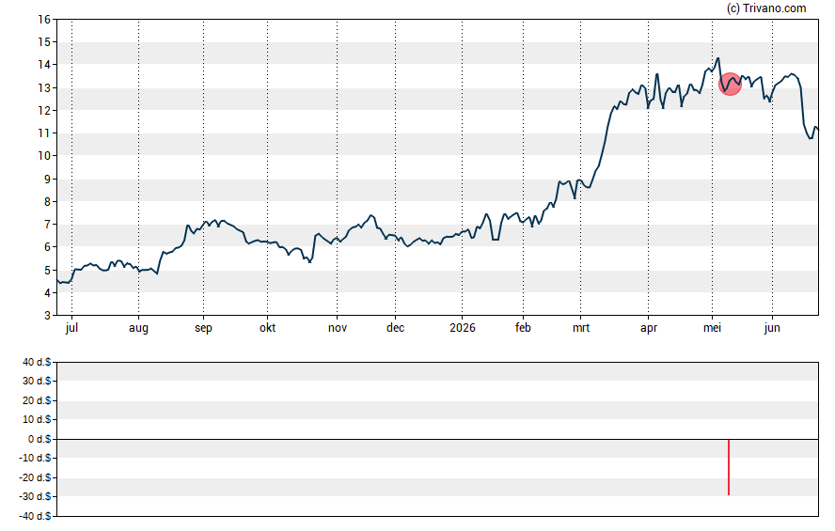Click the 'jun' month label
The height and width of the screenshot is (531, 835).
pyautogui.click(x=772, y=328)
